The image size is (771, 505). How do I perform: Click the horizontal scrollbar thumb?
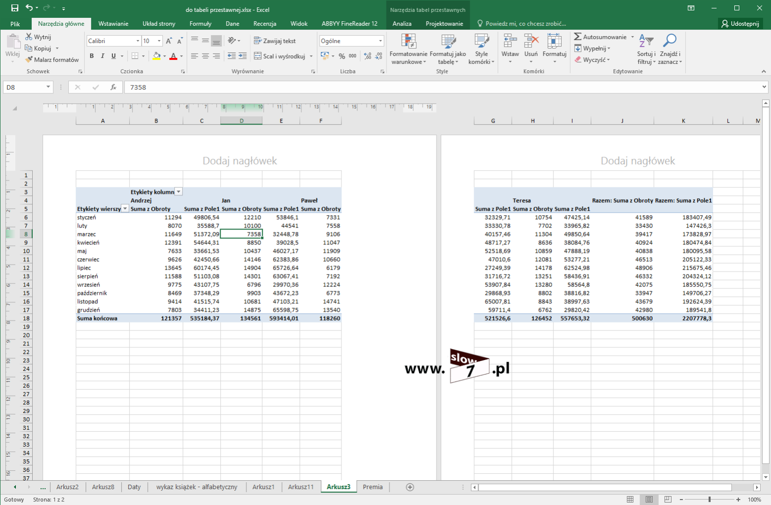[x=605, y=487]
